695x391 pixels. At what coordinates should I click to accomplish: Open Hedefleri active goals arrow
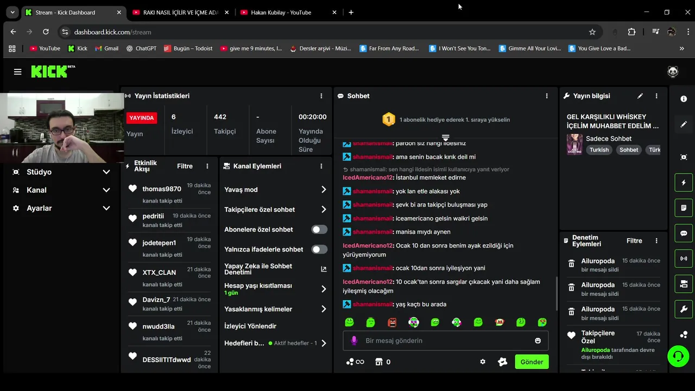324,343
